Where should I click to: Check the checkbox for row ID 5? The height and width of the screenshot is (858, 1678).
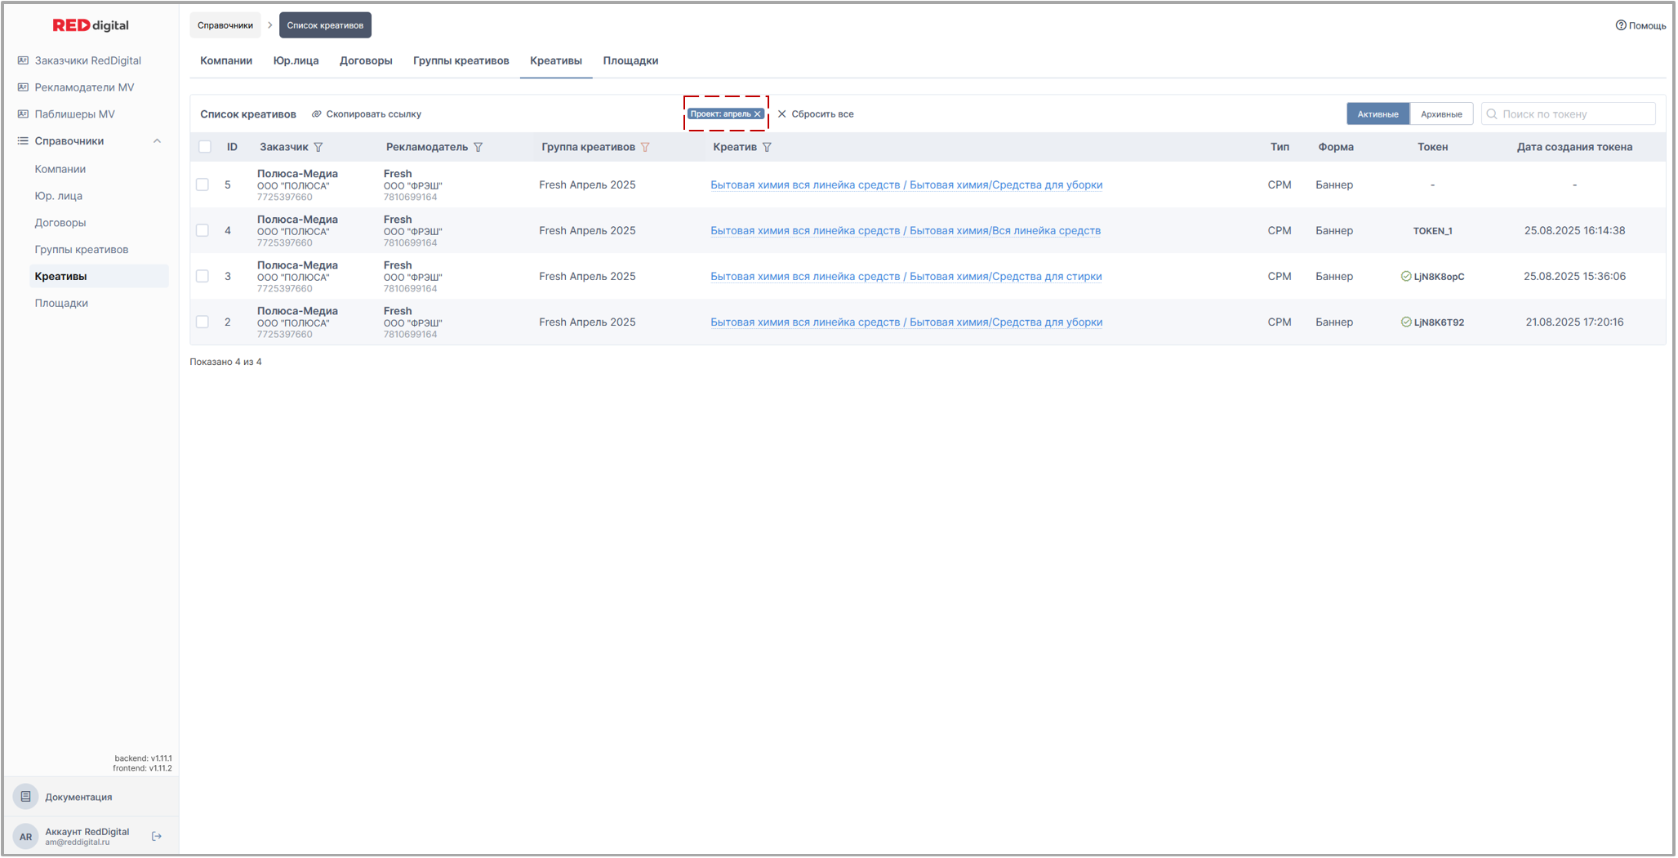click(203, 185)
